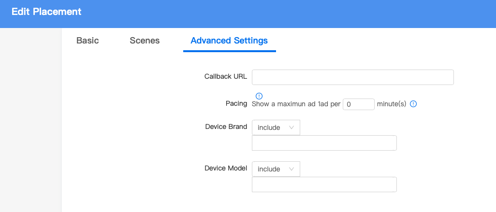Click the Device Brand text field
Screen dimensions: 496x212
click(324, 143)
